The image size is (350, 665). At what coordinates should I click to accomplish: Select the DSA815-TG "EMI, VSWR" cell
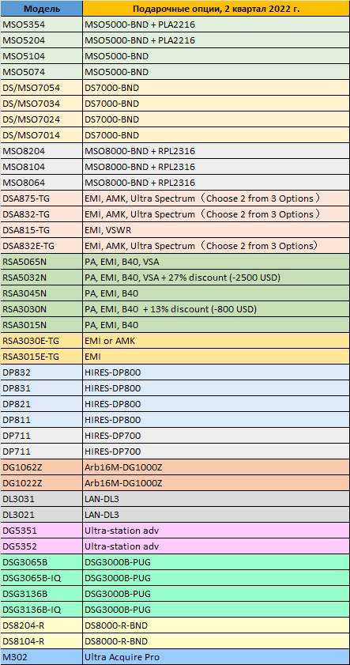coord(216,230)
